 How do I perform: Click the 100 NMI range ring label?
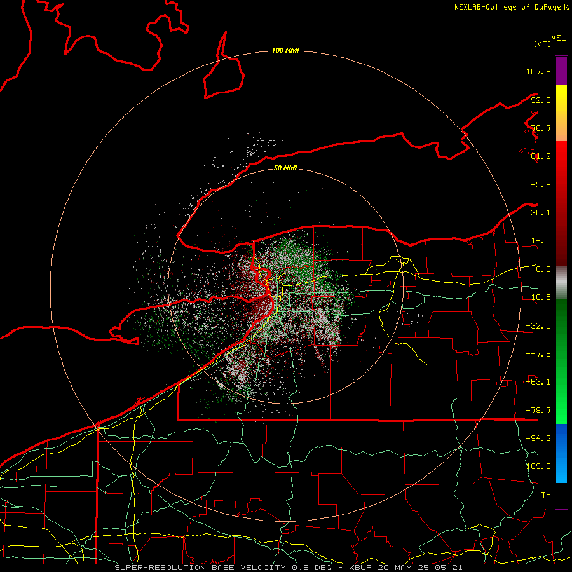(285, 50)
